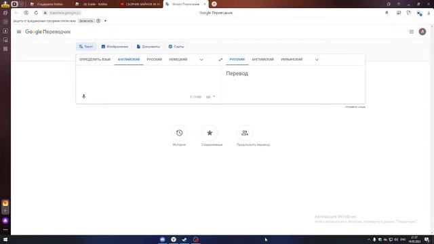The height and width of the screenshot is (244, 434).
Task: Click the address bar URL
Action: coord(65,13)
